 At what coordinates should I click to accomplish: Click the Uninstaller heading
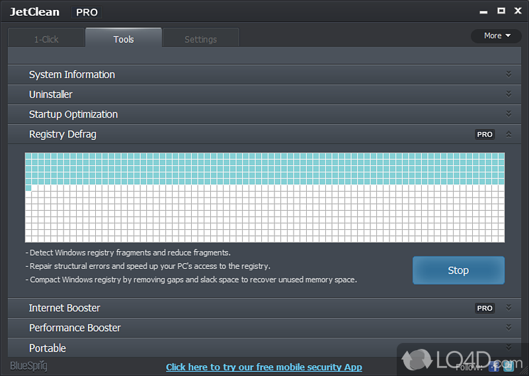tap(51, 94)
